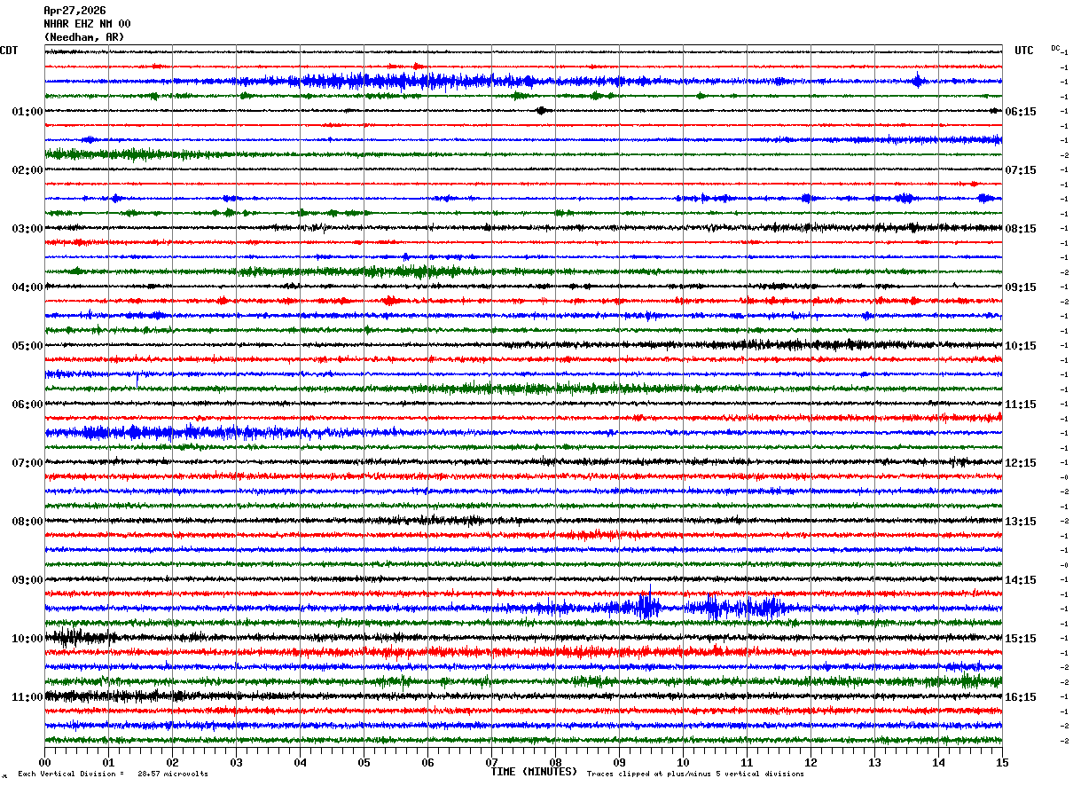Click minute tick label 02 on the axis

point(172,762)
